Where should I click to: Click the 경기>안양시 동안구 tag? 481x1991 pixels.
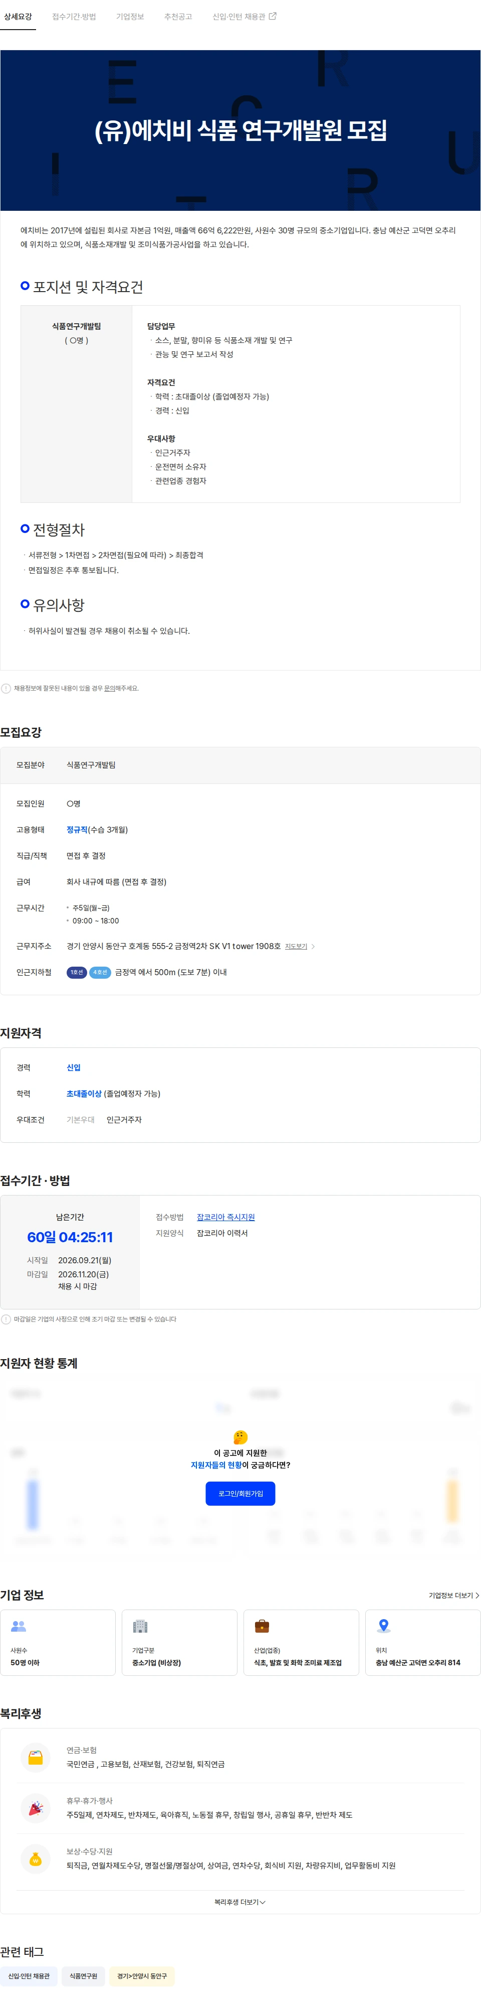[142, 1976]
